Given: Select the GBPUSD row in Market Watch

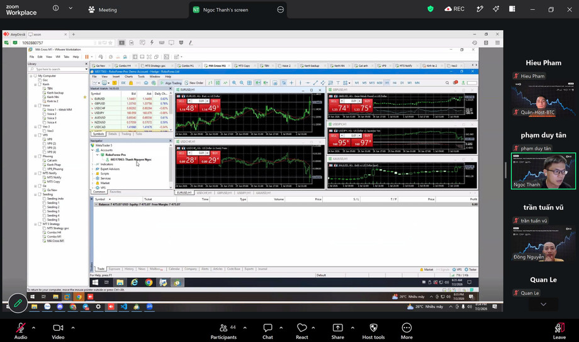Looking at the screenshot, I should pos(129,104).
